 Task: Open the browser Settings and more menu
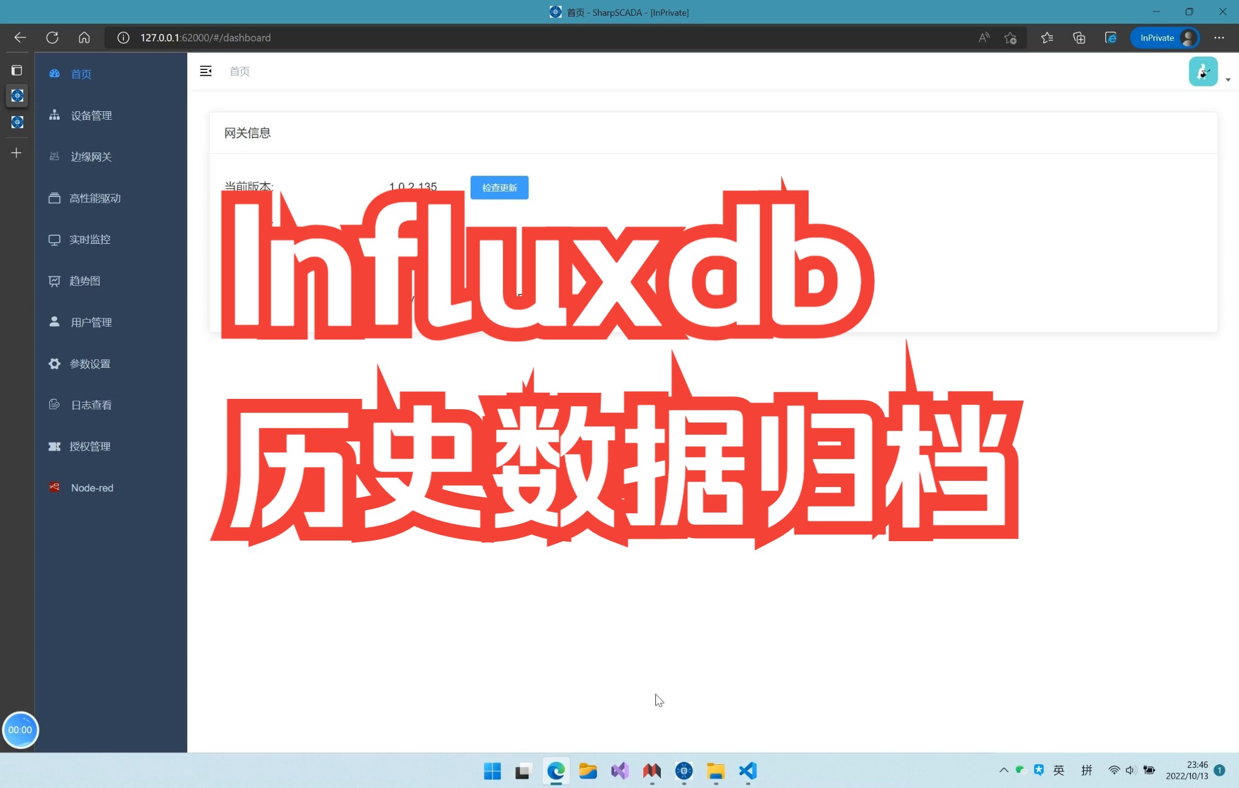[1219, 38]
